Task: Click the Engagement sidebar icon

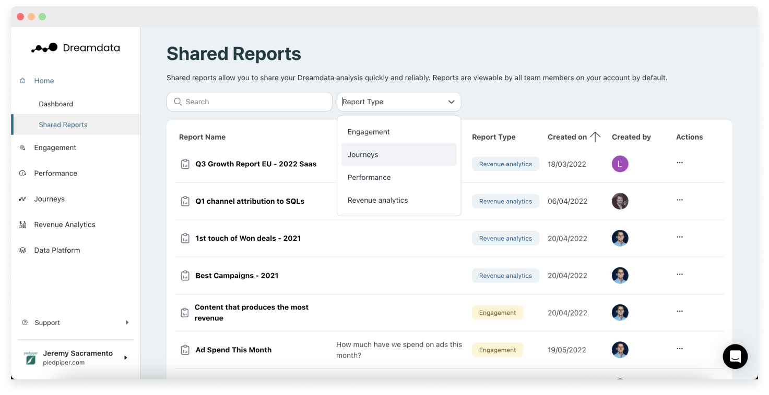Action: pyautogui.click(x=22, y=147)
